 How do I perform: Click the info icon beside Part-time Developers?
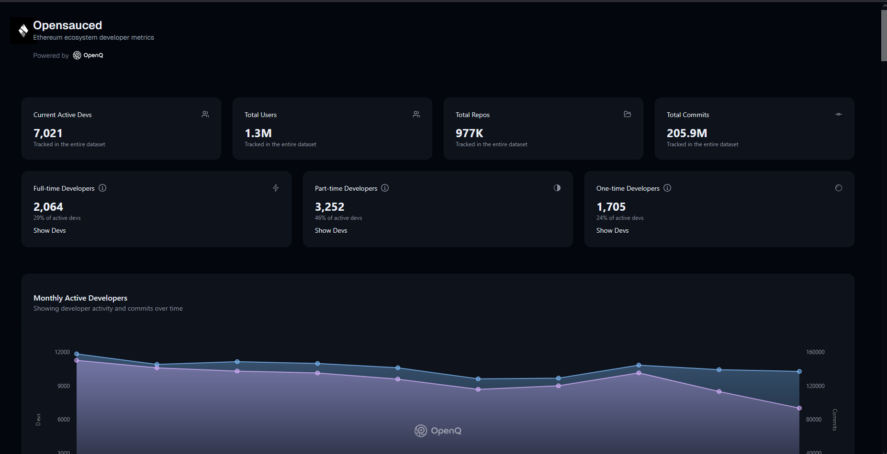click(x=384, y=188)
